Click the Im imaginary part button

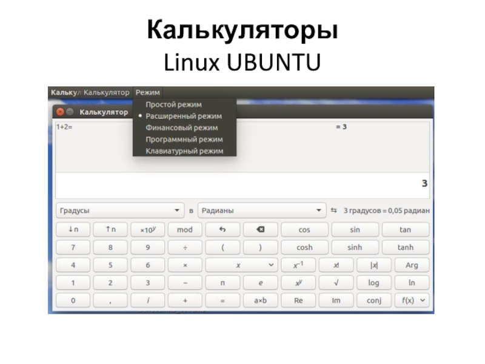(336, 300)
